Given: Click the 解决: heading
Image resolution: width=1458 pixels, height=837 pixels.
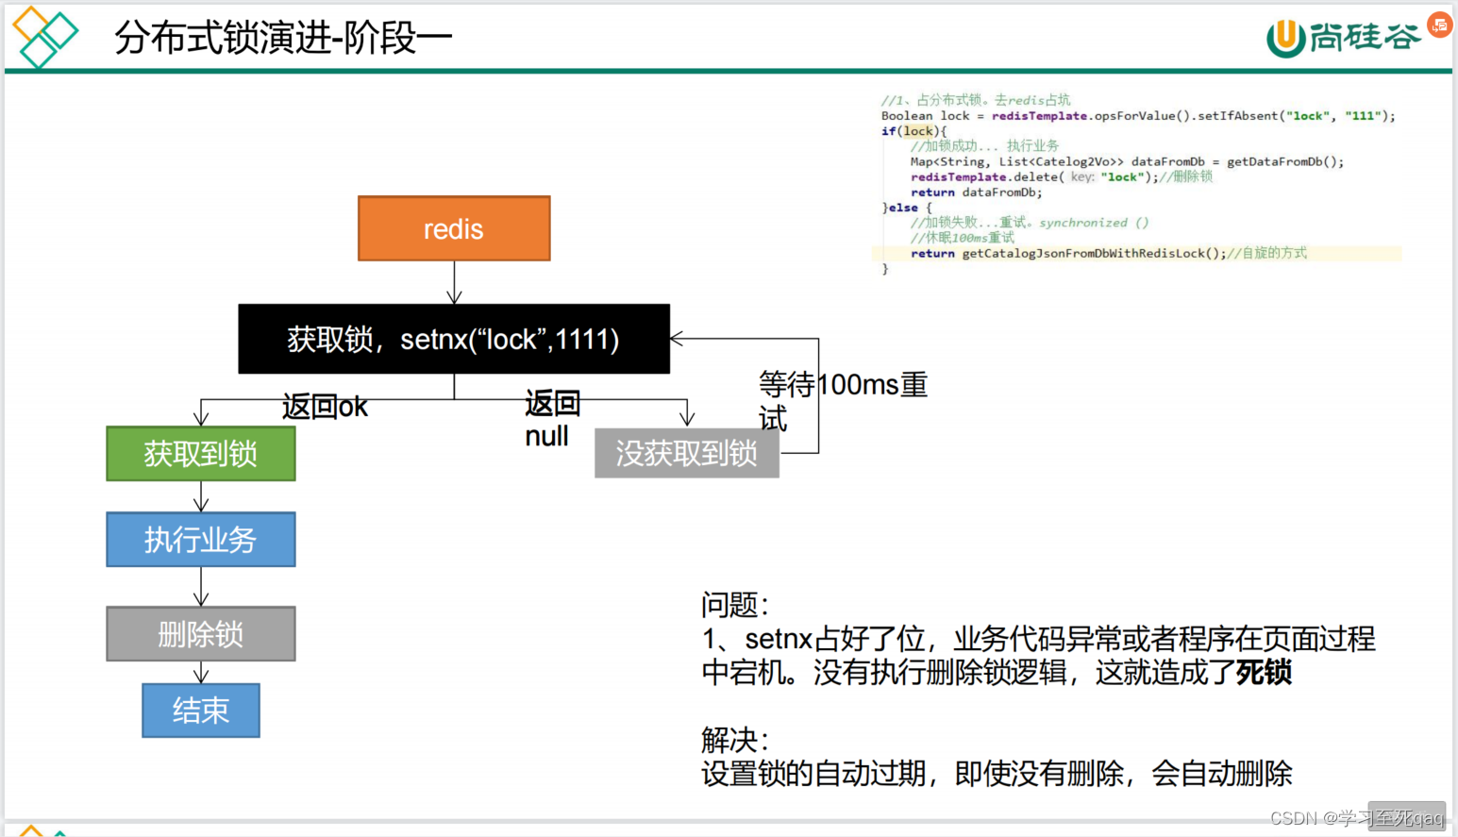Looking at the screenshot, I should 735,739.
